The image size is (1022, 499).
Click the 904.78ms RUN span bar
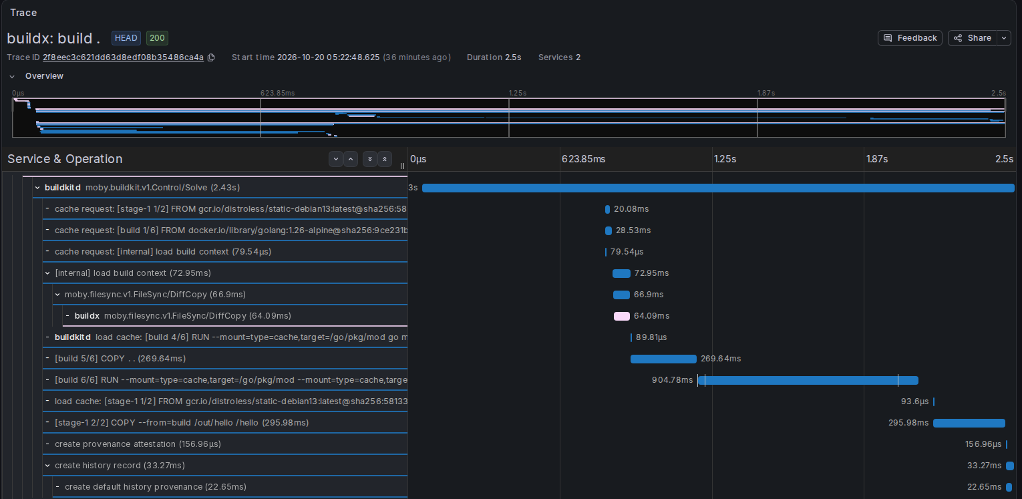tap(808, 380)
